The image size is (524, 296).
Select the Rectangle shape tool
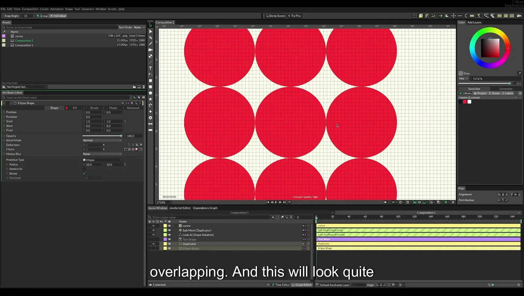click(x=150, y=81)
